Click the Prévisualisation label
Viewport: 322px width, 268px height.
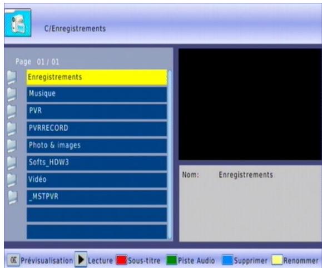pos(47,261)
